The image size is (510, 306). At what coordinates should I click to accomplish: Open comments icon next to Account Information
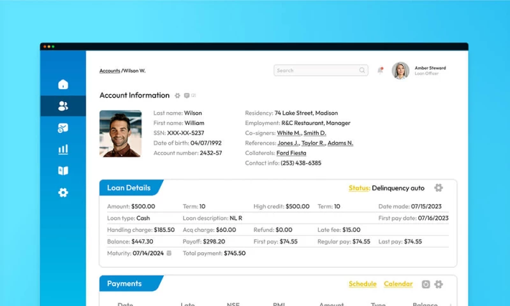point(187,96)
